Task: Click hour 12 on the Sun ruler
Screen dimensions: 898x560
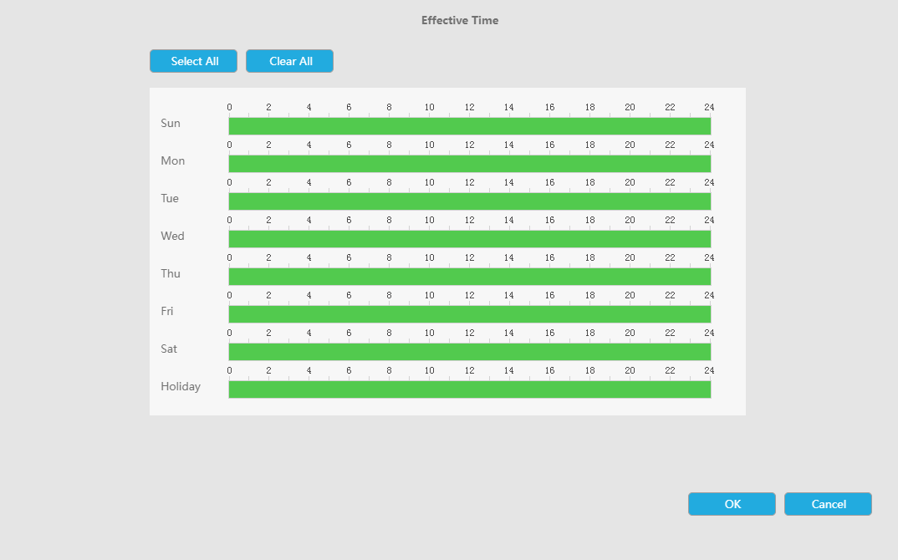Action: coord(470,107)
